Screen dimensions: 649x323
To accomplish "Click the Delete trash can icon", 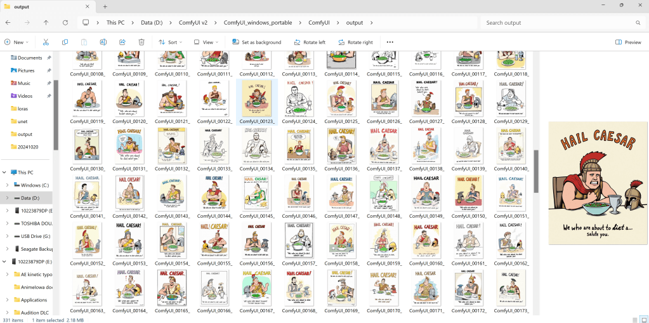I will (x=141, y=42).
